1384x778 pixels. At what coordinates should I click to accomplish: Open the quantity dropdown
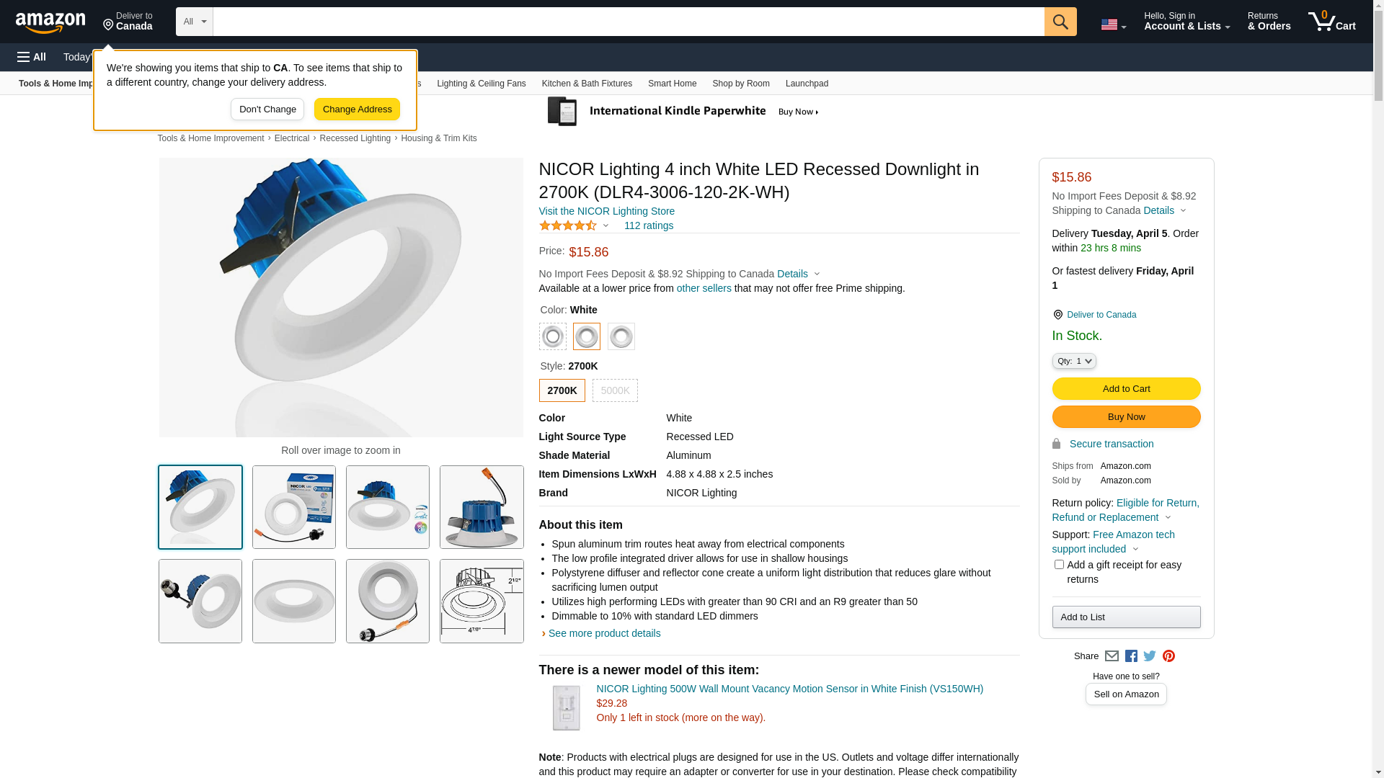(1074, 361)
